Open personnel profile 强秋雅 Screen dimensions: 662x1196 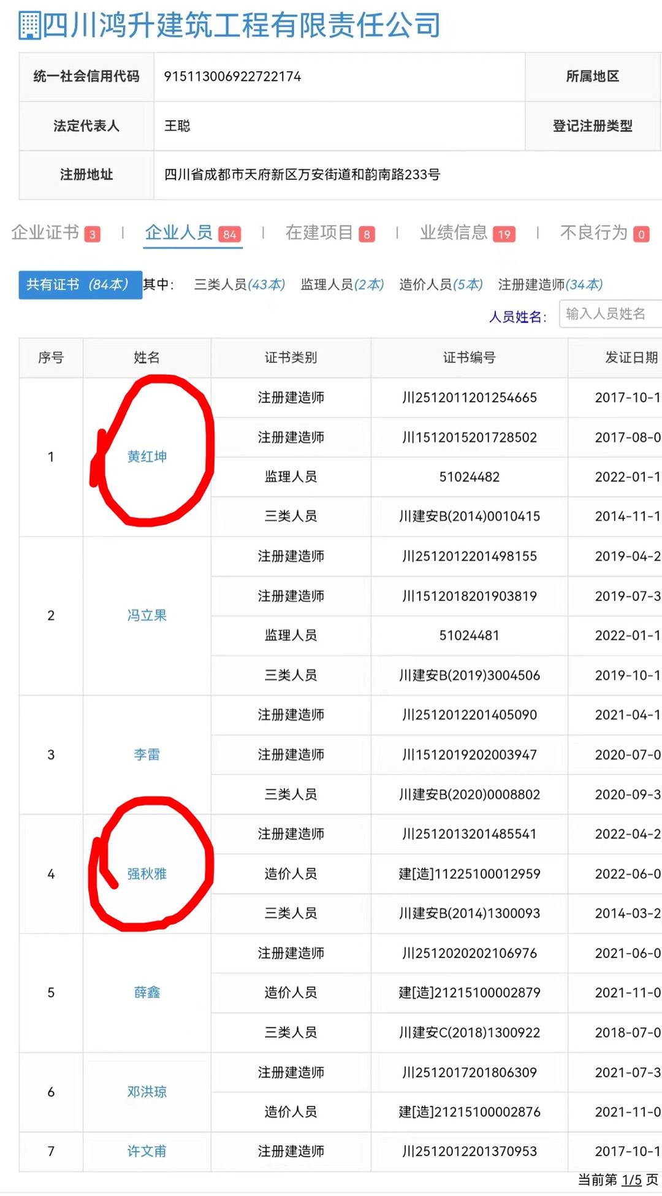(147, 874)
